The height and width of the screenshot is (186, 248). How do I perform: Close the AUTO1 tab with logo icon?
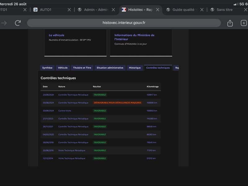[x=69, y=10]
